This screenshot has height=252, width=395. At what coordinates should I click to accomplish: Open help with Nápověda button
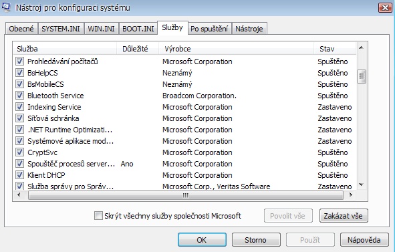pos(364,240)
